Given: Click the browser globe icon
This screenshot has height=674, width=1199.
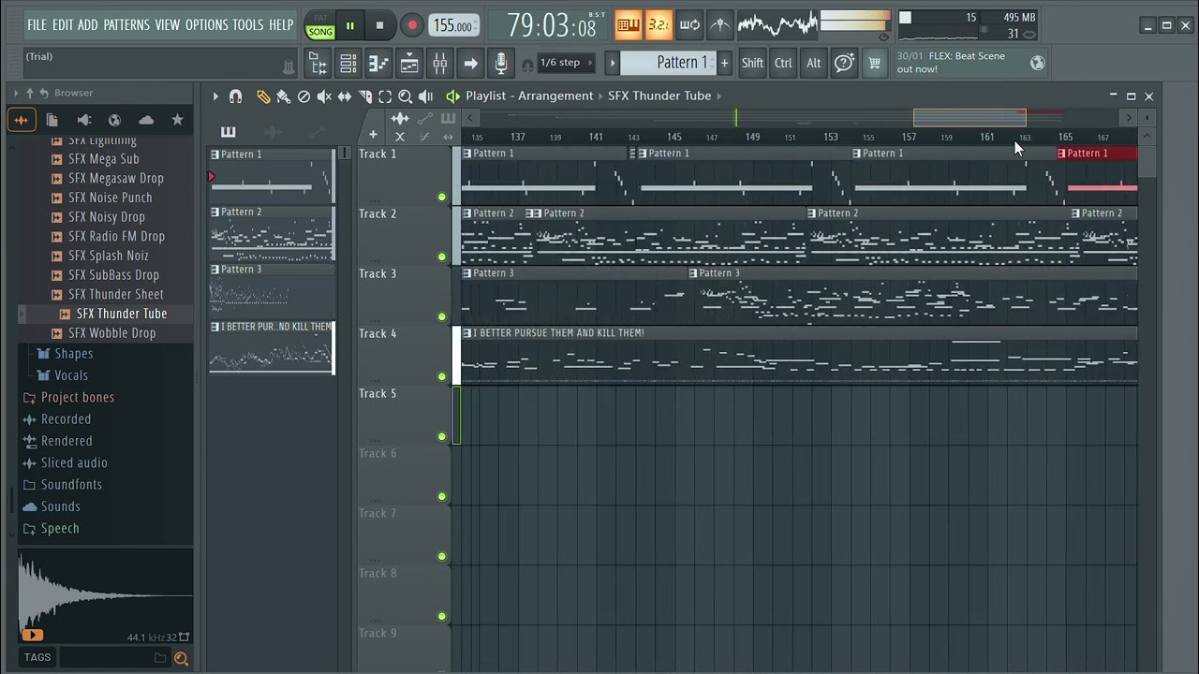Looking at the screenshot, I should 114,120.
